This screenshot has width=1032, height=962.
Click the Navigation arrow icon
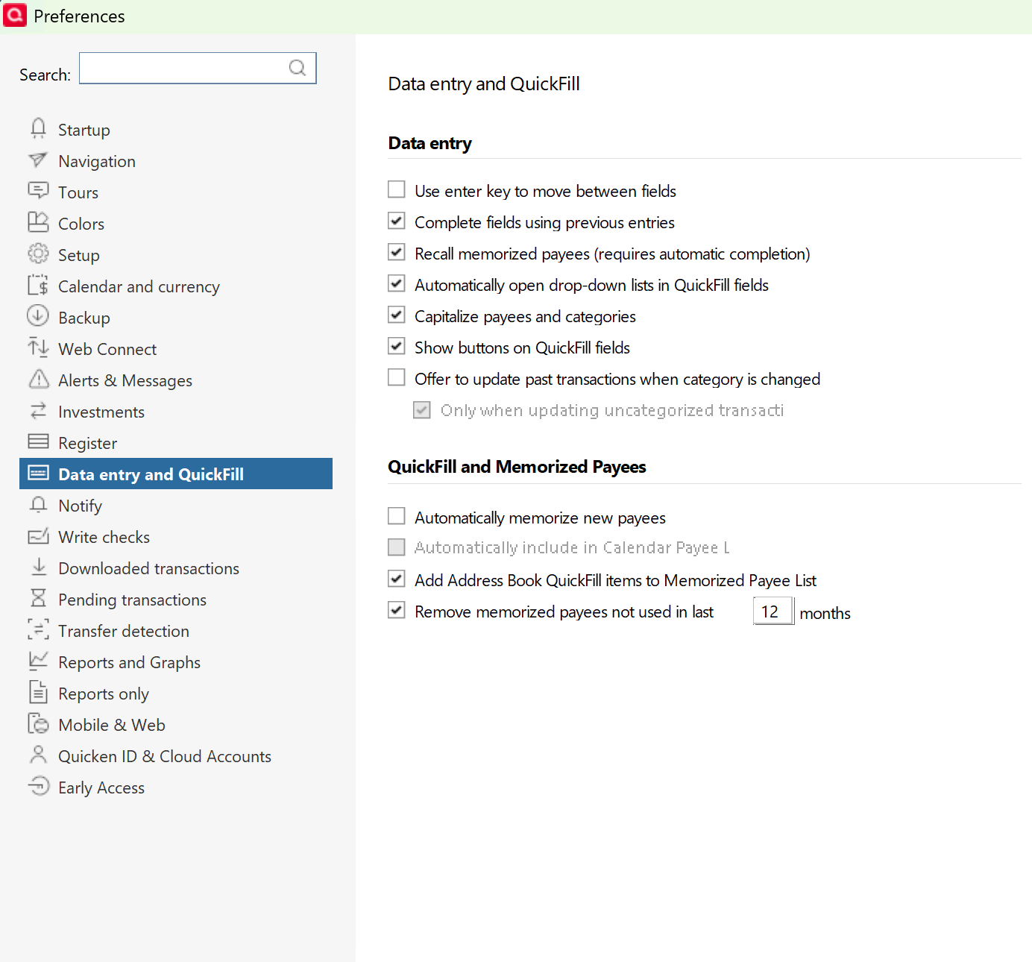[x=38, y=160]
